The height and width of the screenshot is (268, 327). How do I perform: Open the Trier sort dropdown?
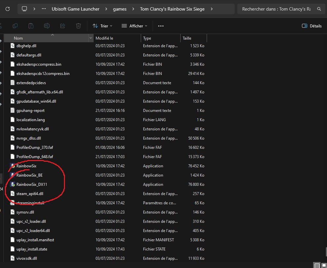(103, 26)
